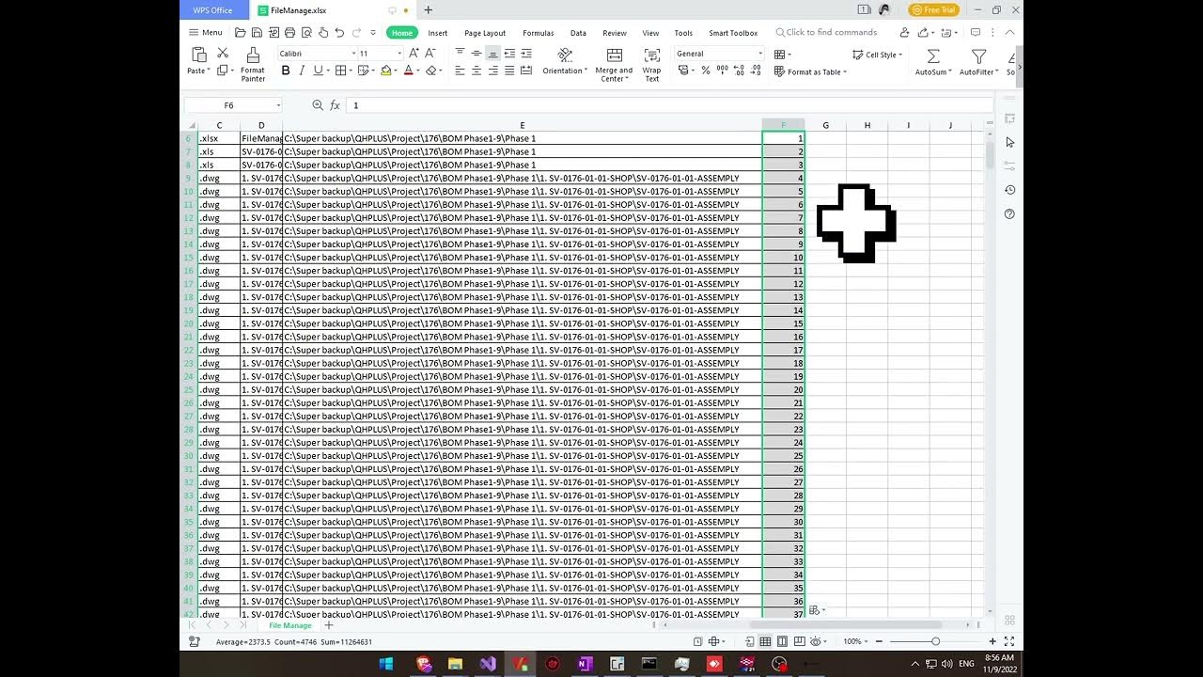Click Merge and Center icon
Screen dimensions: 1203x677
[614, 55]
